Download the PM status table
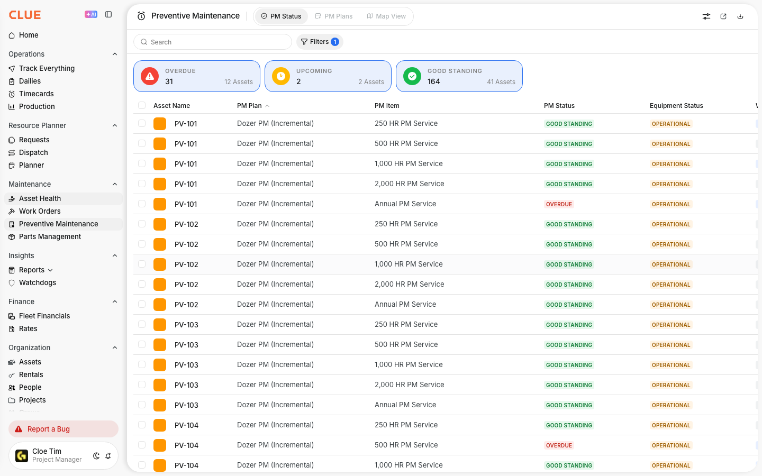Image resolution: width=762 pixels, height=476 pixels. click(x=740, y=16)
